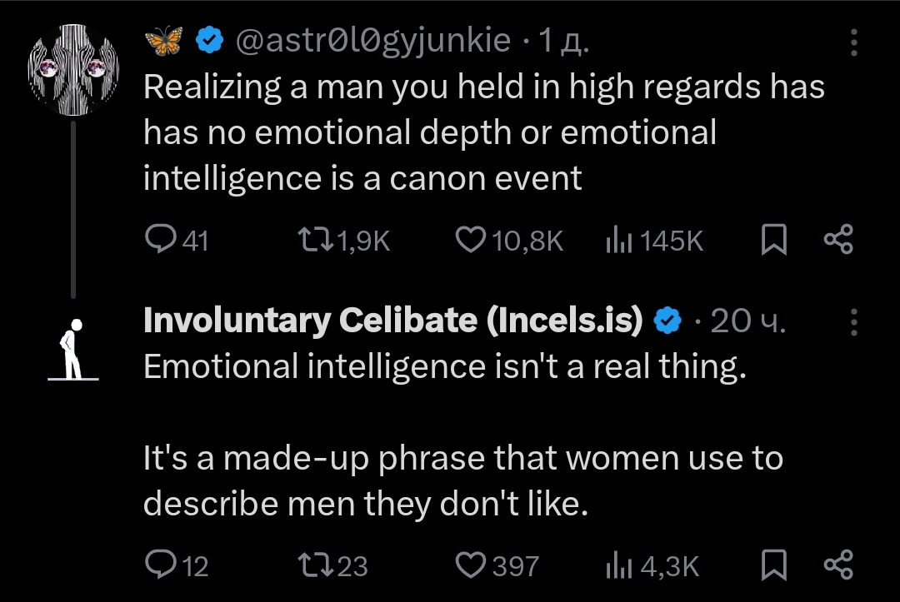
Task: Bookmark the astr0l0gyjunkie tweet
Action: point(774,241)
